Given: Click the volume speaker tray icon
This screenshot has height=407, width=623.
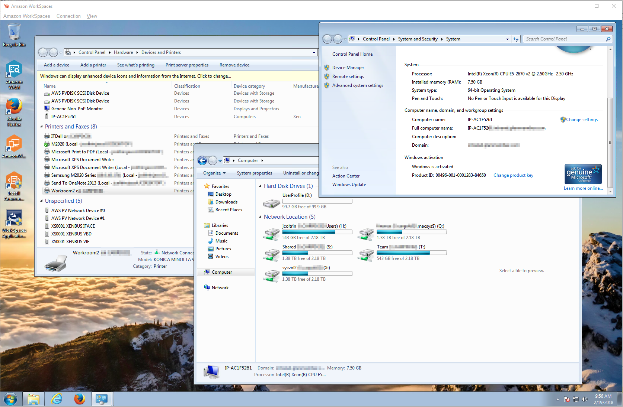Looking at the screenshot, I should 585,399.
